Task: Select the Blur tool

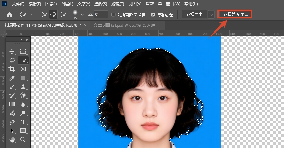Action: [x=23, y=104]
